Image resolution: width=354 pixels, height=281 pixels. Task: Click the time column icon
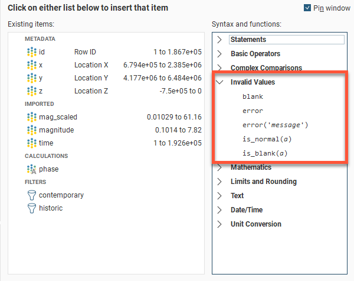(x=32, y=143)
